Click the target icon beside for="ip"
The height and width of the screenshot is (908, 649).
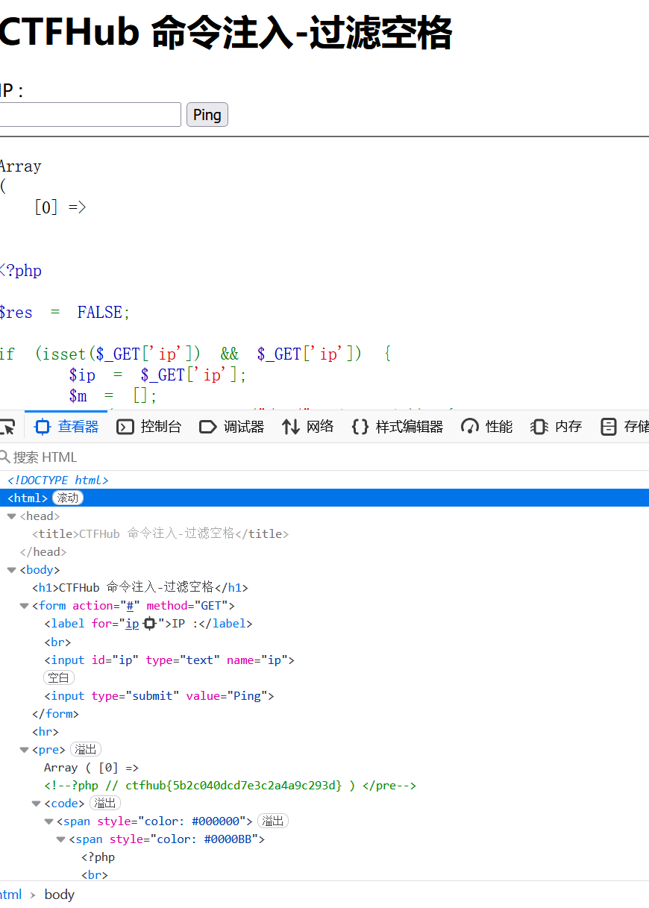tap(149, 624)
